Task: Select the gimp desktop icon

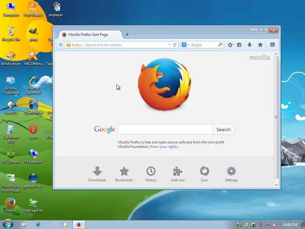Action: point(33,34)
